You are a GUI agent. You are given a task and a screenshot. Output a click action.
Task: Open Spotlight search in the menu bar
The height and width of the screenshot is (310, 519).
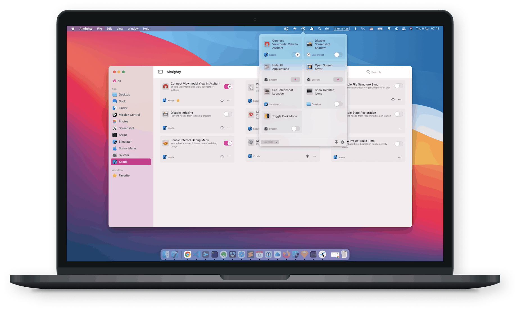pos(319,29)
